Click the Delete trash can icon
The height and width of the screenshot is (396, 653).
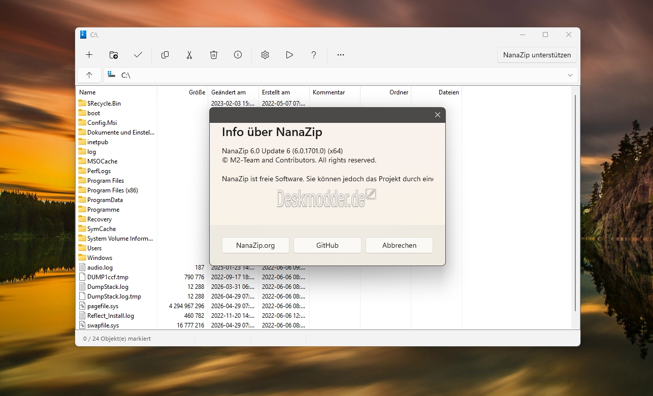(x=214, y=55)
